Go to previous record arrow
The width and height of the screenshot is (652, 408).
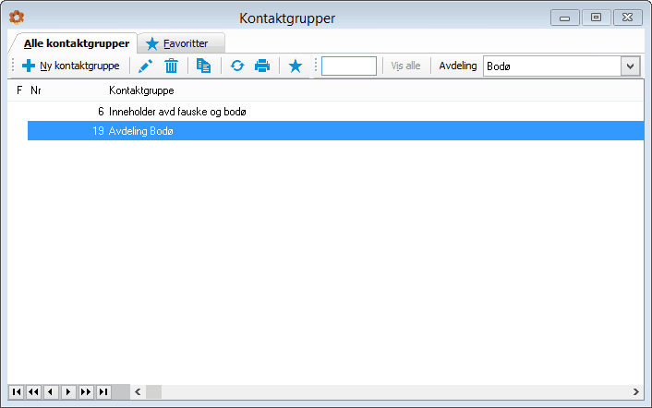[51, 391]
